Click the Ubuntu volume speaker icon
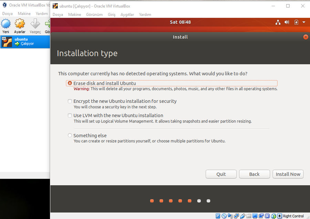The width and height of the screenshot is (310, 219). click(x=287, y=22)
